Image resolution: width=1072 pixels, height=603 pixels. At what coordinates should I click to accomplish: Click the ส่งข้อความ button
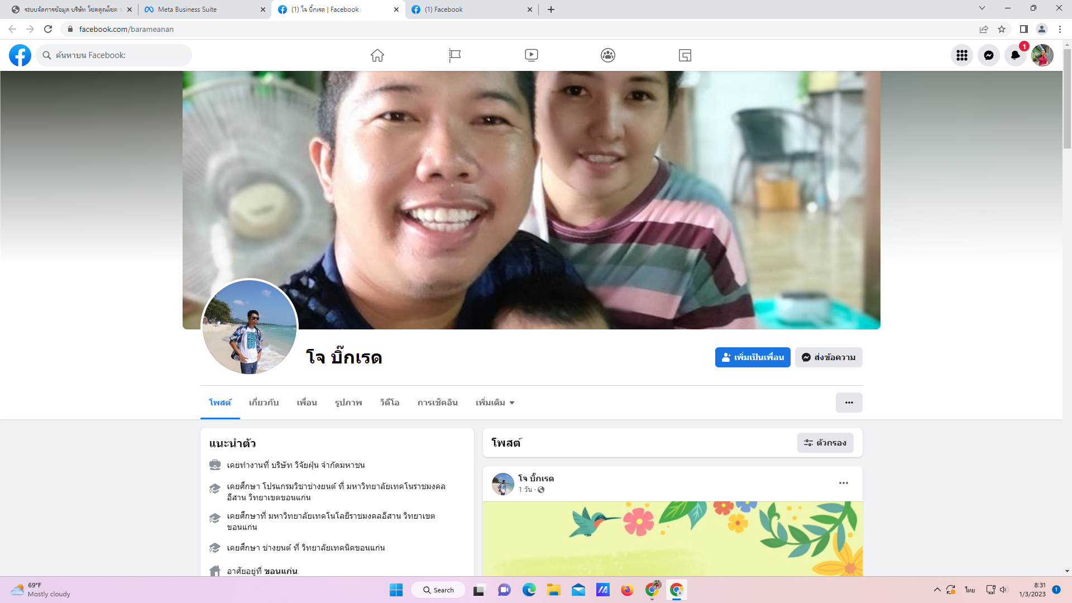(x=829, y=357)
